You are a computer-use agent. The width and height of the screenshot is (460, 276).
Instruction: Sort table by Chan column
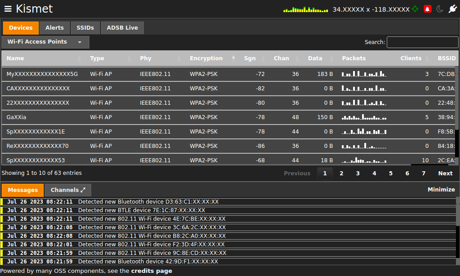(x=286, y=58)
